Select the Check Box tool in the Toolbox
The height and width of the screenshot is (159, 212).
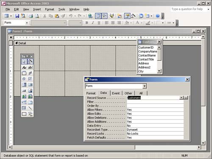pos(30,79)
